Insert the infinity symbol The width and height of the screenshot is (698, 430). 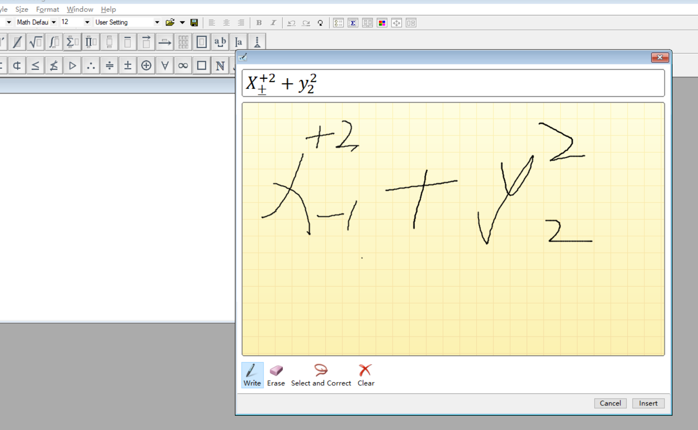[183, 65]
